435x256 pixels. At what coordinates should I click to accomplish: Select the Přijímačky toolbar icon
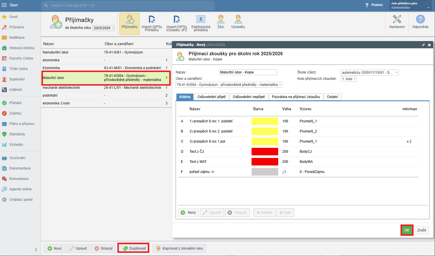[130, 24]
